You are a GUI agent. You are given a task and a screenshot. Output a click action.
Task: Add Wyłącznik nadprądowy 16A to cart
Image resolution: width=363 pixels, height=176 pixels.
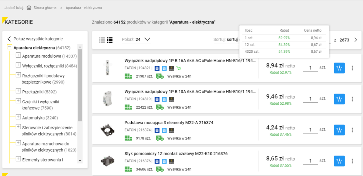pos(339,68)
